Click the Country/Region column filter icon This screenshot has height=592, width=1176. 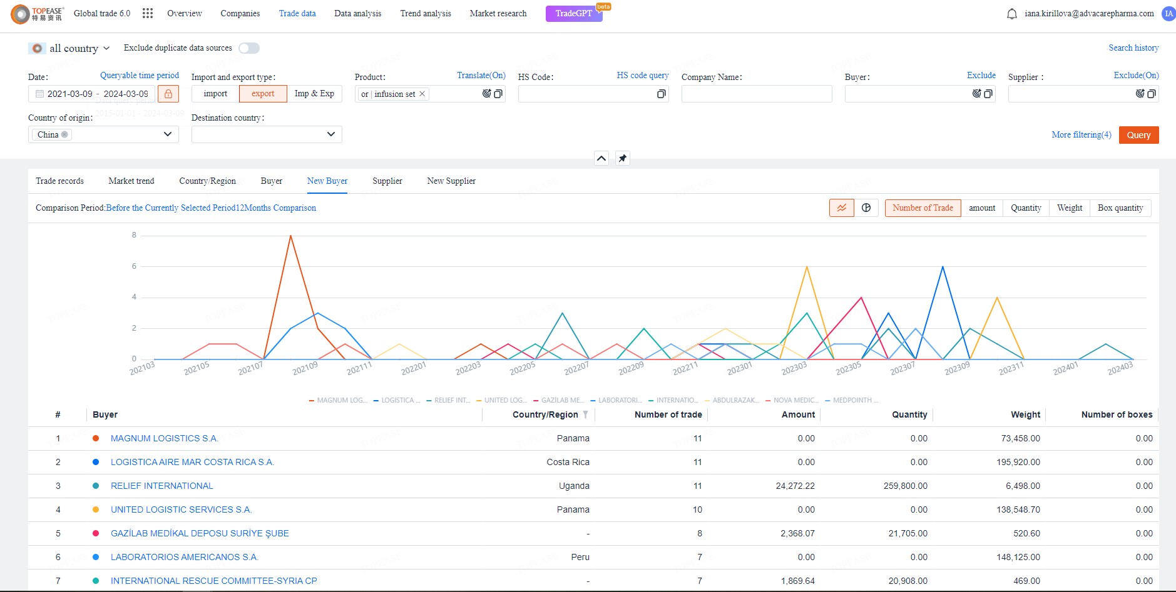585,414
